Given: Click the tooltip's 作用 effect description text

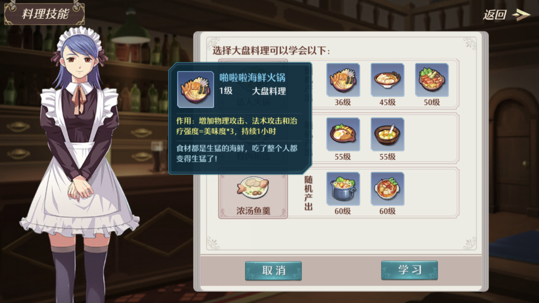Looking at the screenshot, I should click(237, 126).
